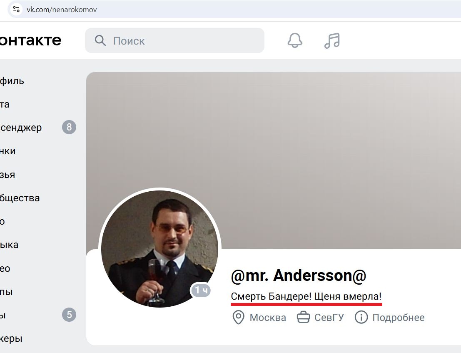Click the "1 ч" last-seen badge on avatar

pos(201,290)
